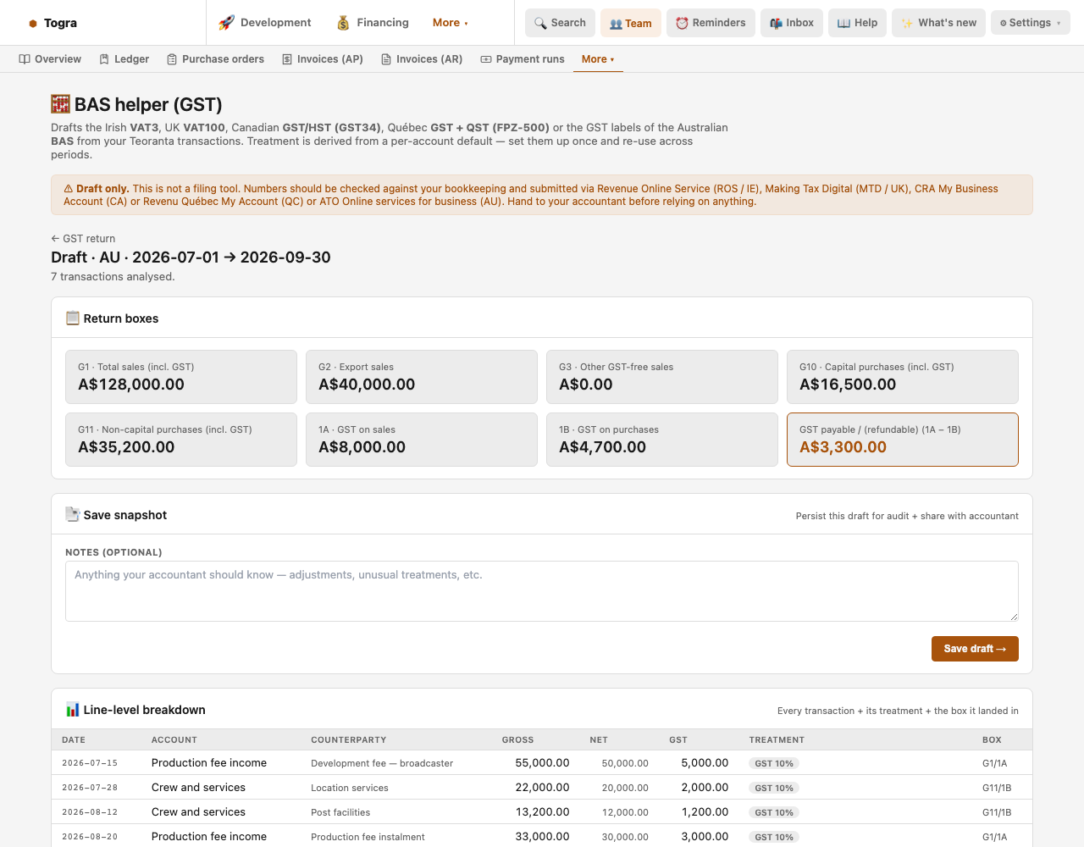Screen dimensions: 1084x847
Task: Click the Invoices (AR) document icon
Action: coord(386,59)
